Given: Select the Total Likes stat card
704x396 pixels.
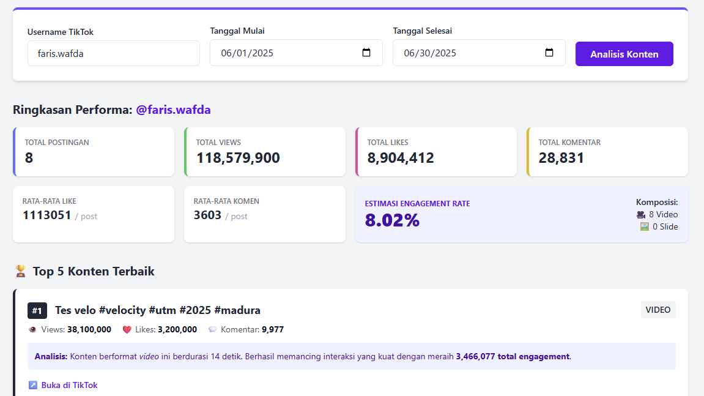Looking at the screenshot, I should pos(436,152).
